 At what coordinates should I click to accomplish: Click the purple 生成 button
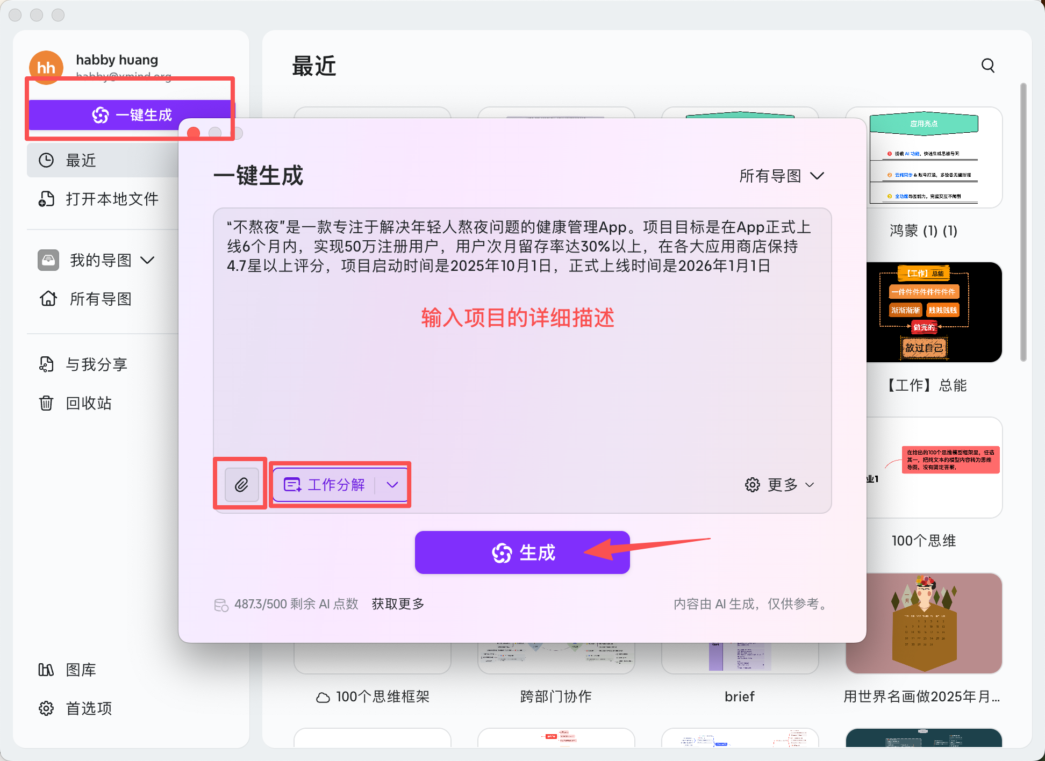[x=521, y=552]
